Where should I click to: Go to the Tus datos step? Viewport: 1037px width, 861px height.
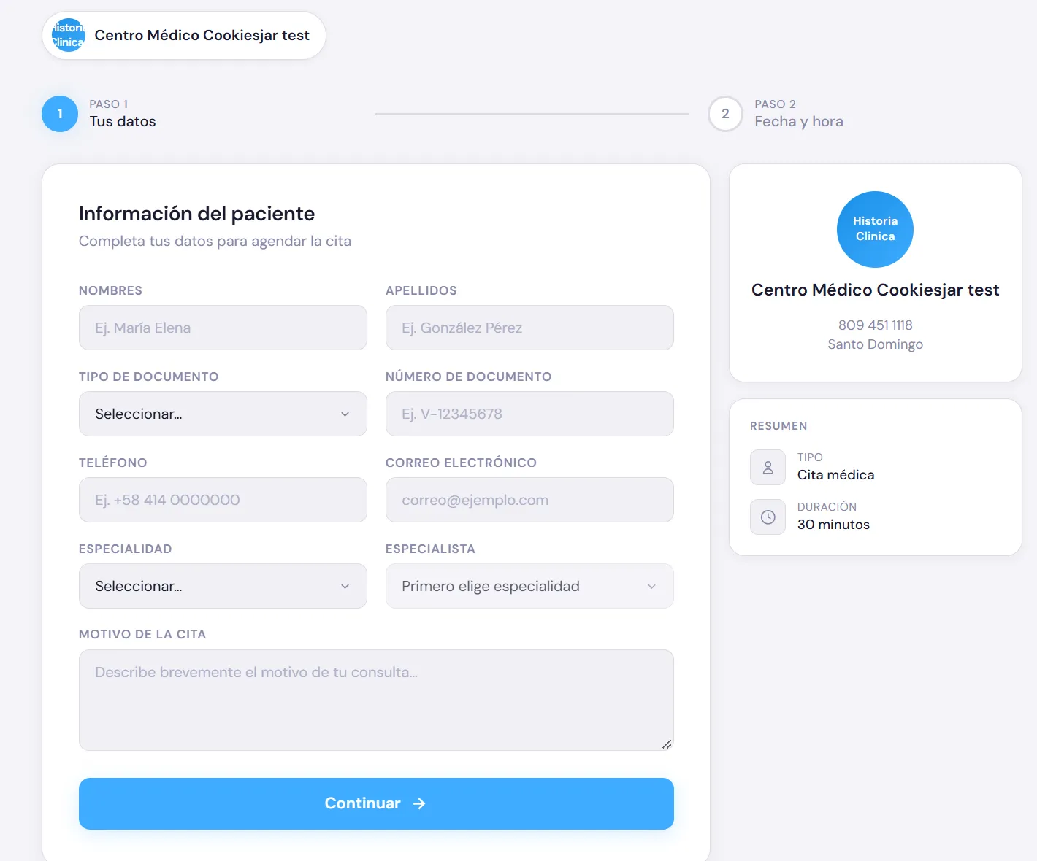(123, 121)
